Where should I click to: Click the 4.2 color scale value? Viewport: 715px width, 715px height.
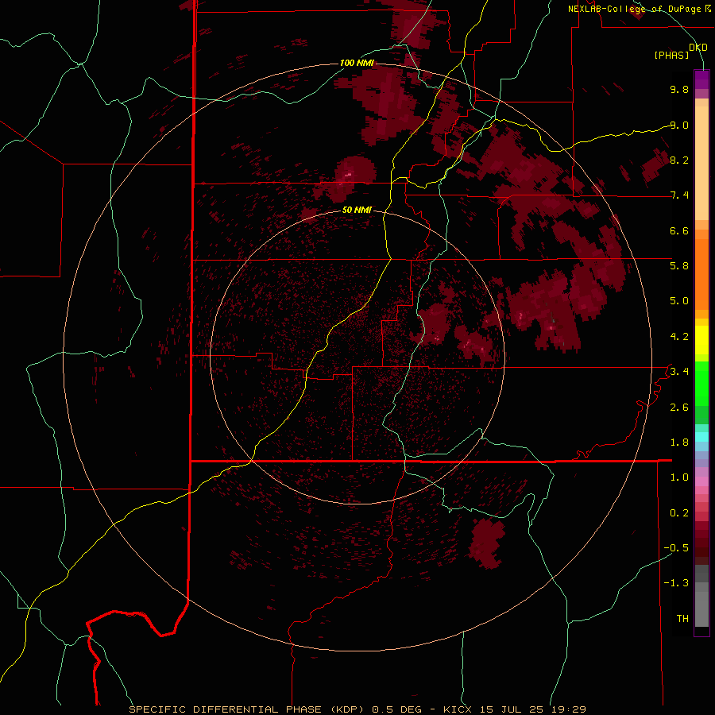click(x=679, y=337)
